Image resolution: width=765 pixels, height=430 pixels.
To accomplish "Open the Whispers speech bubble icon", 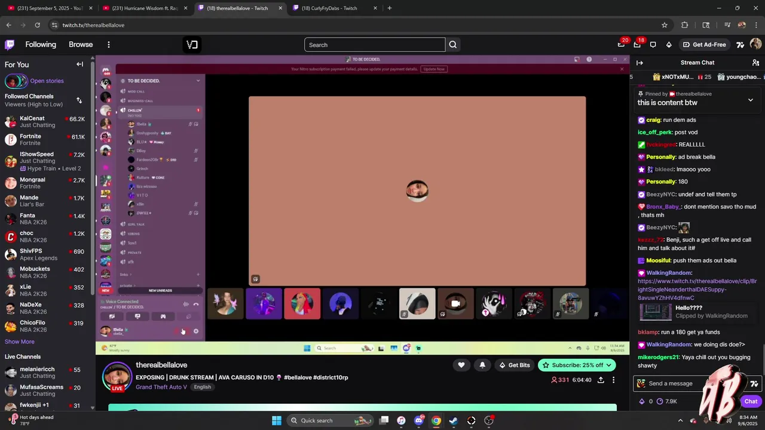I will tap(653, 45).
